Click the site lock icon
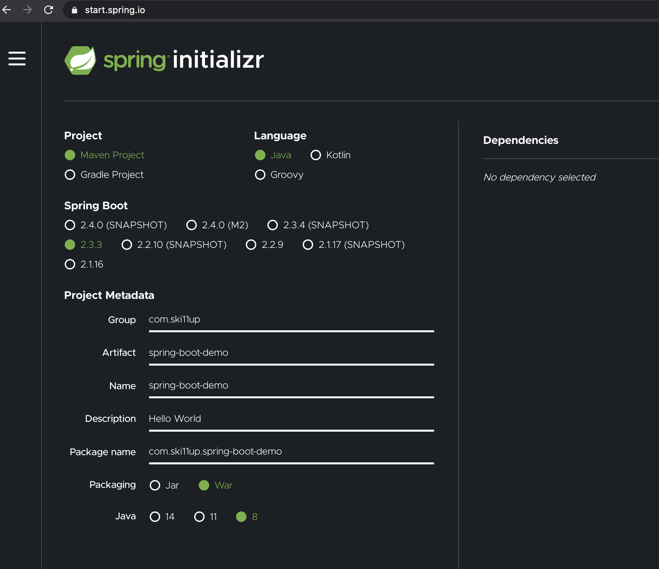659x569 pixels. [75, 10]
